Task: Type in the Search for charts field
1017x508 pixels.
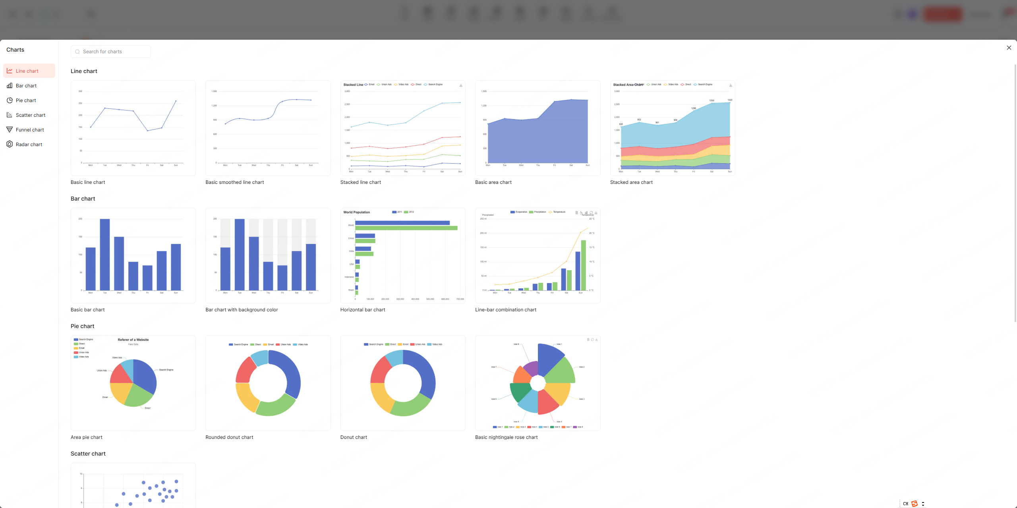Action: click(114, 52)
